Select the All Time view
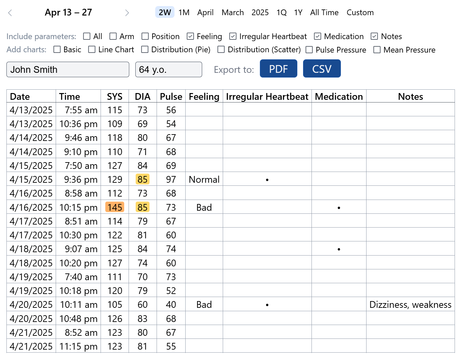The width and height of the screenshot is (460, 354). [324, 12]
